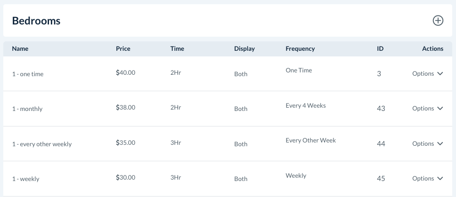456x197 pixels.
Task: Click the '1 - monthly' row name
Action: (27, 109)
